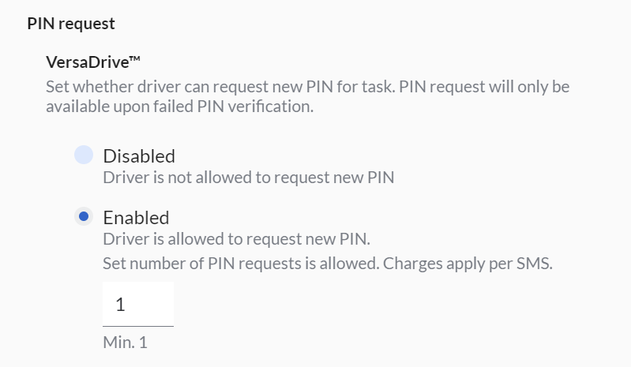Screen dimensions: 631x367
Task: Click the "Disabled" option label
Action: tap(139, 155)
